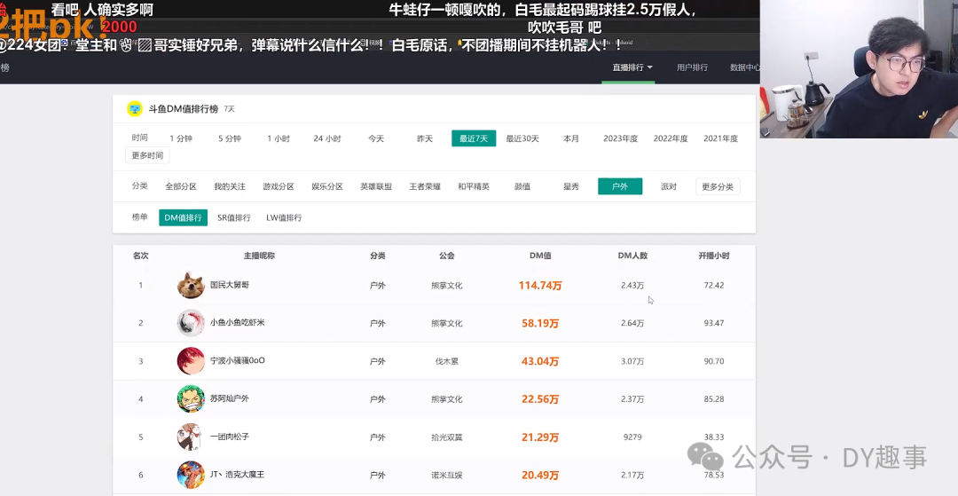Open streamer name 小鱼小鱼吃虾米
The image size is (958, 496).
[238, 322]
